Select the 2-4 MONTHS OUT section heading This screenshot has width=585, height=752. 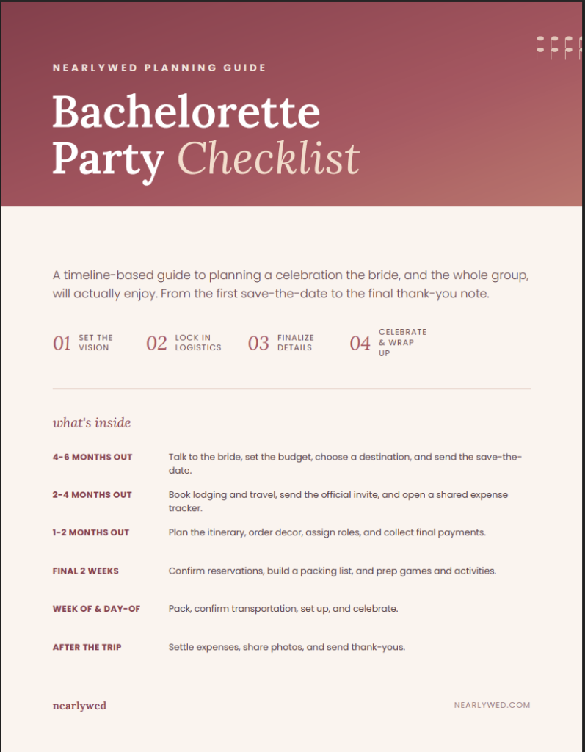92,494
